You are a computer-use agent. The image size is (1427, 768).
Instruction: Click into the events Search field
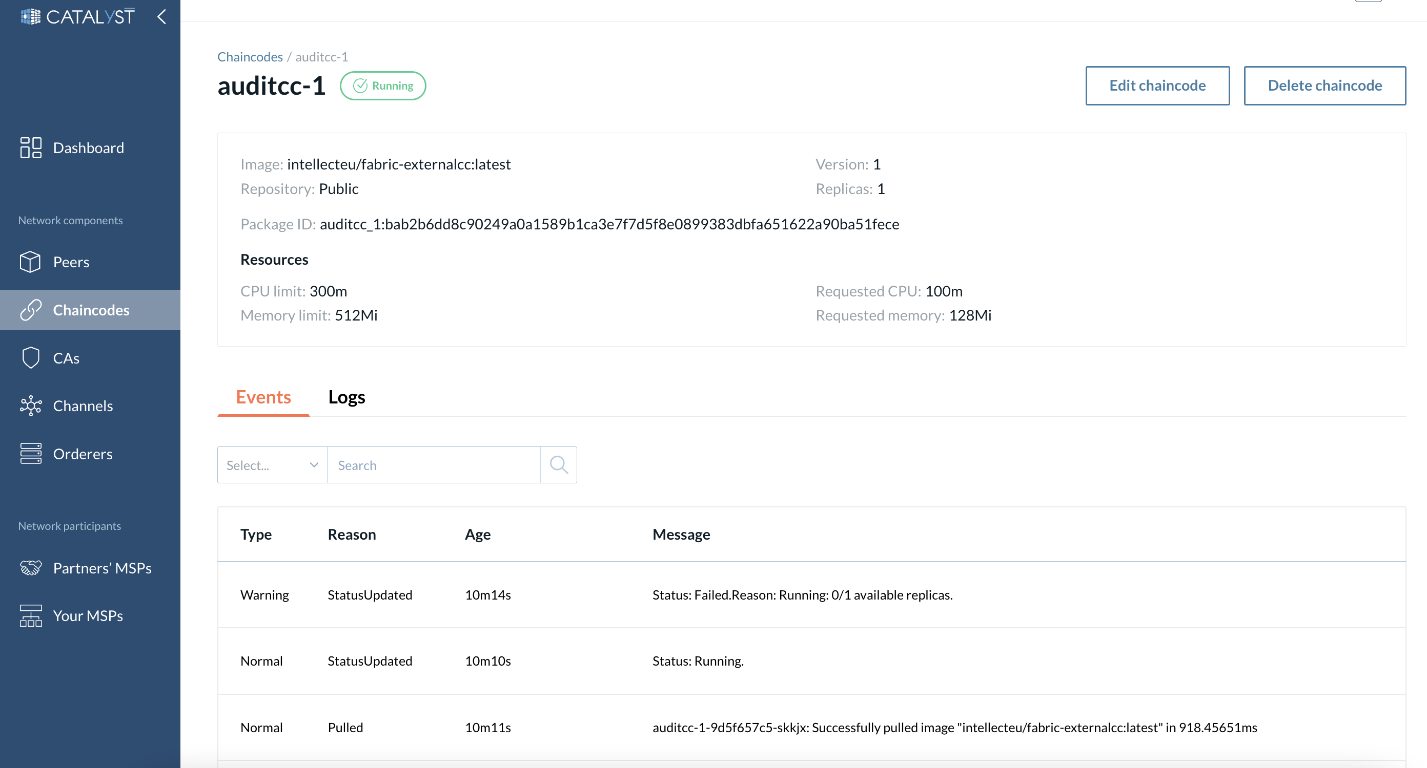point(434,465)
